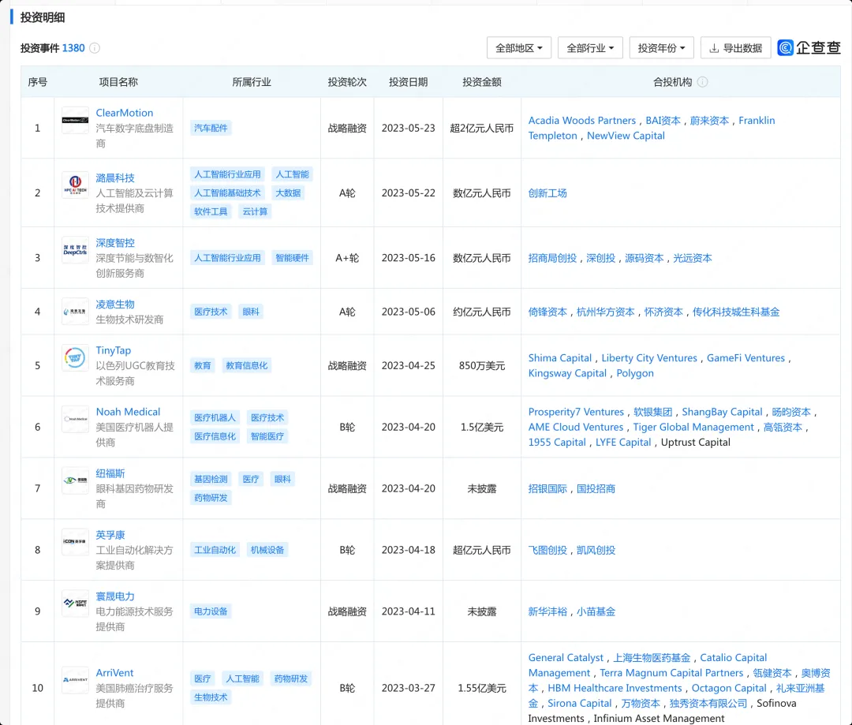Click the 投资金额 column header
Image resolution: width=852 pixels, height=725 pixels.
[482, 82]
